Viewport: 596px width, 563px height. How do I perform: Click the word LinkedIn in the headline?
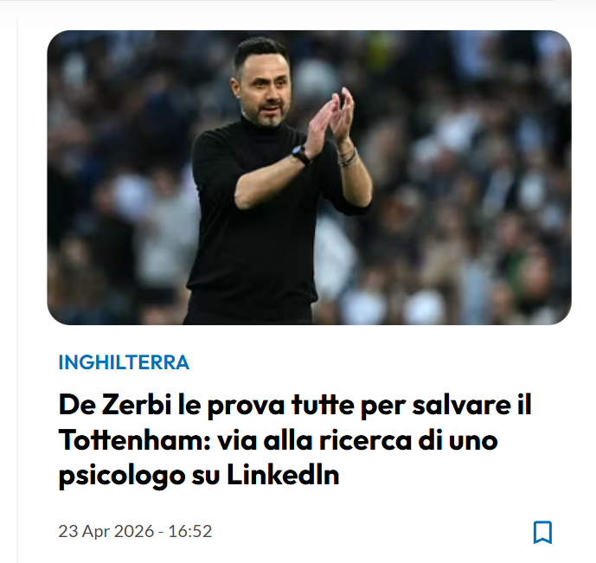point(283,475)
